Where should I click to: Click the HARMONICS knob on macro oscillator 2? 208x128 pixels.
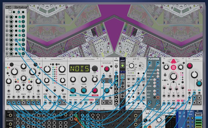pos(62,69)
